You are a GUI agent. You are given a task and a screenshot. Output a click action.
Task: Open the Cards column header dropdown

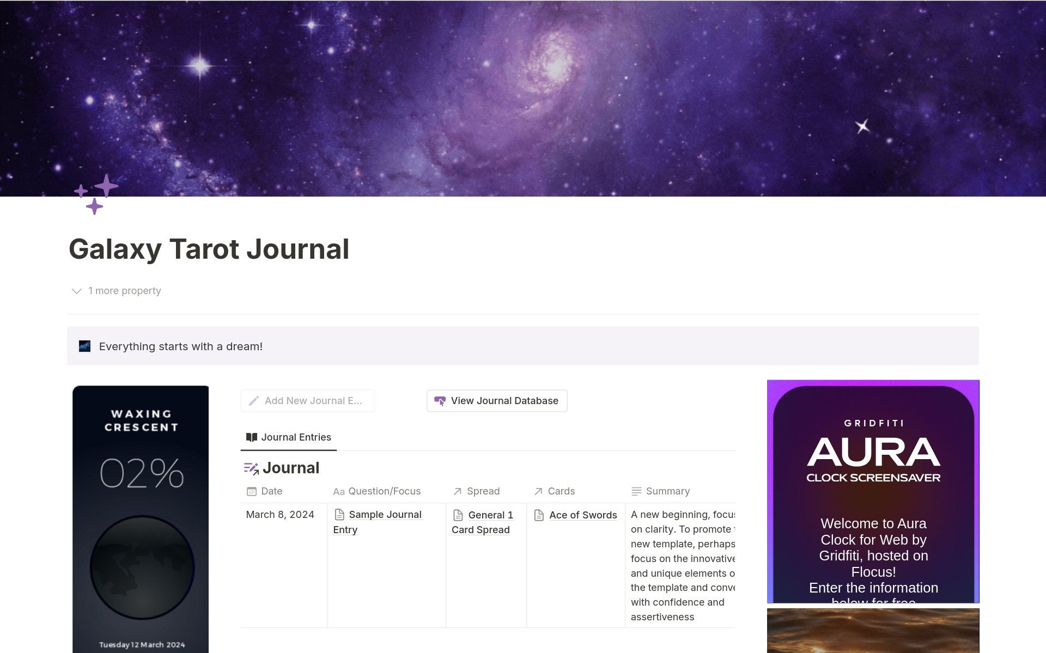[561, 491]
